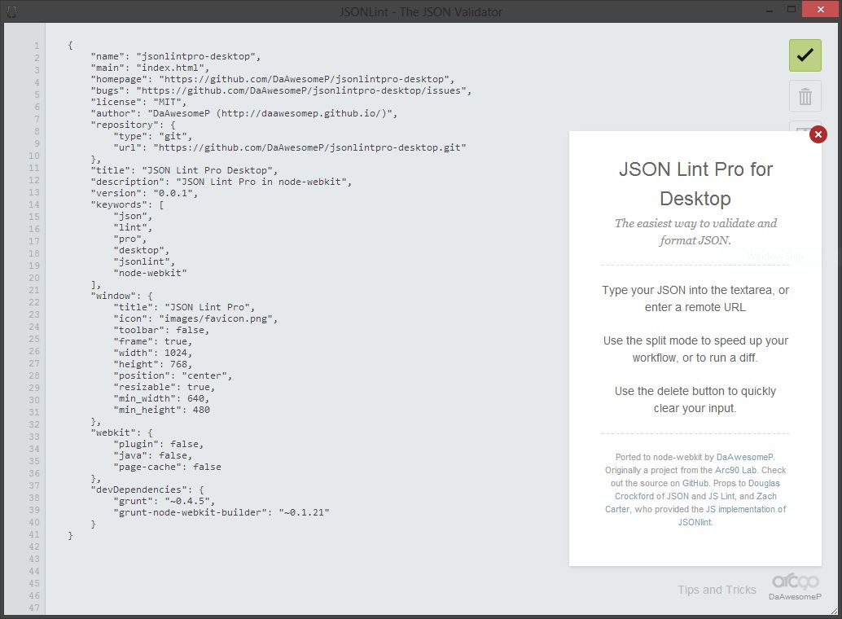This screenshot has width=842, height=619.
Task: Click the "grunt-node-webkit-builder" line
Action: click(x=221, y=512)
